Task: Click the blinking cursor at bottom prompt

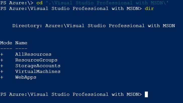Action: pos(146,94)
